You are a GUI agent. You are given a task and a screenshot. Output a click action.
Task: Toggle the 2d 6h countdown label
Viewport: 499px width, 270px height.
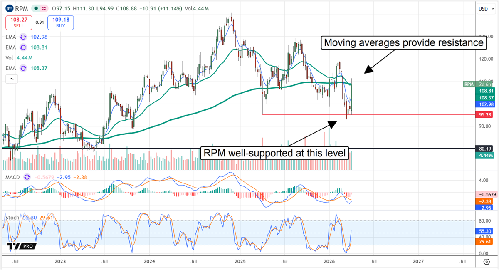(485, 84)
